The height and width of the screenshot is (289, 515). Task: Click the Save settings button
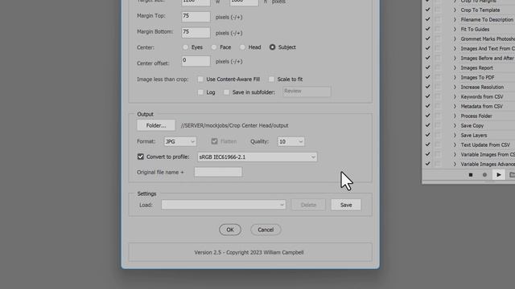pos(346,205)
